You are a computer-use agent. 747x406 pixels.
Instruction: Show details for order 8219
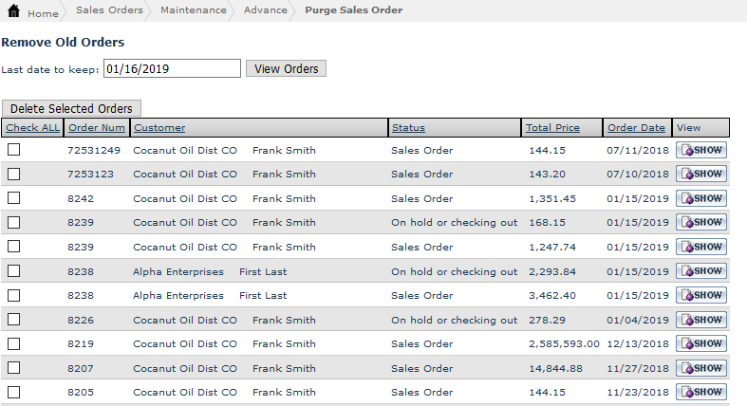click(x=700, y=343)
